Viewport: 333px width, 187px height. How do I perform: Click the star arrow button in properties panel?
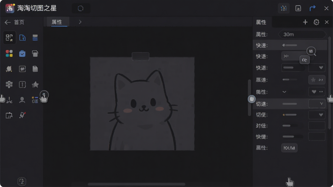[317, 80]
